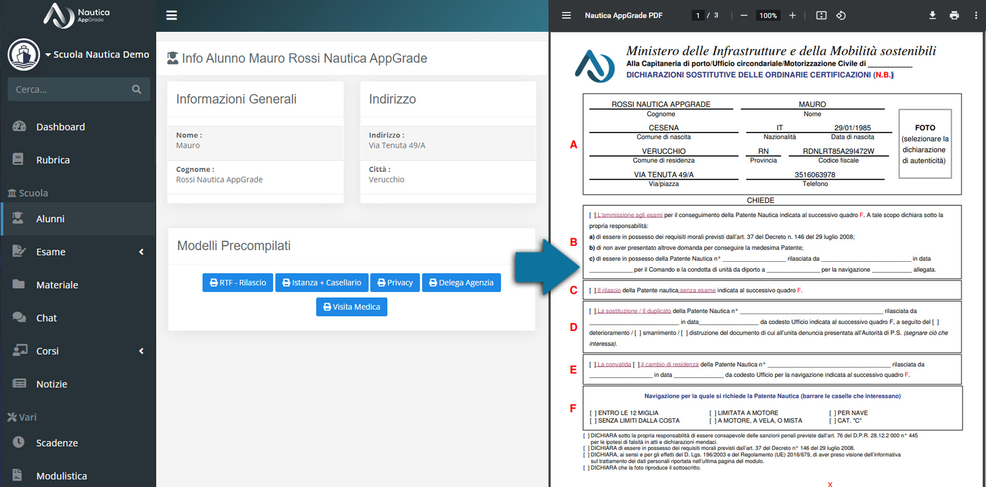The height and width of the screenshot is (487, 986).
Task: Click the PDF page number field
Action: pos(698,15)
